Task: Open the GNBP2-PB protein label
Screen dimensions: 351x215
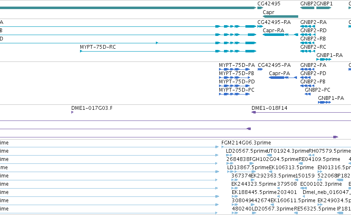Action: click(x=313, y=82)
